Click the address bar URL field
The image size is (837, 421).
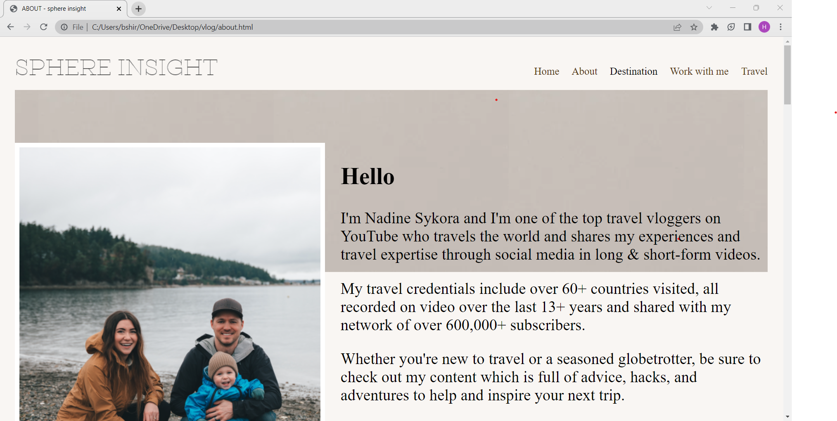tap(330, 27)
